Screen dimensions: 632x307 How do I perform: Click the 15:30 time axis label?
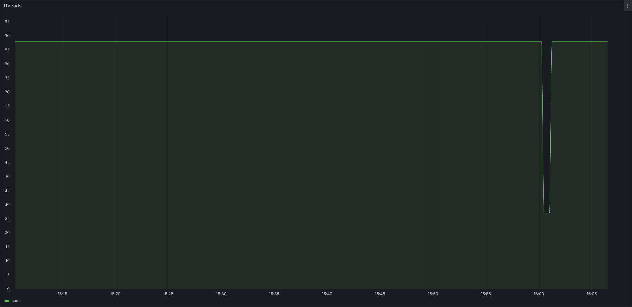pos(221,294)
